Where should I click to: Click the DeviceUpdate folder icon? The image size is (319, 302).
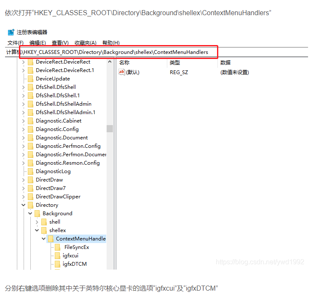pyautogui.click(x=30, y=79)
